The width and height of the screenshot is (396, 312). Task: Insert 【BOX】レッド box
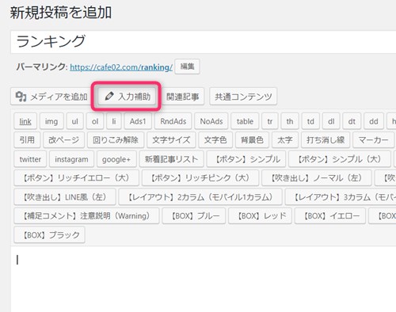pos(260,216)
